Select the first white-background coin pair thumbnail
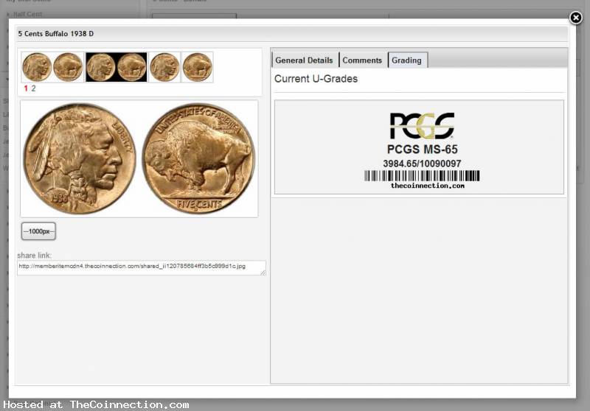 tap(52, 67)
